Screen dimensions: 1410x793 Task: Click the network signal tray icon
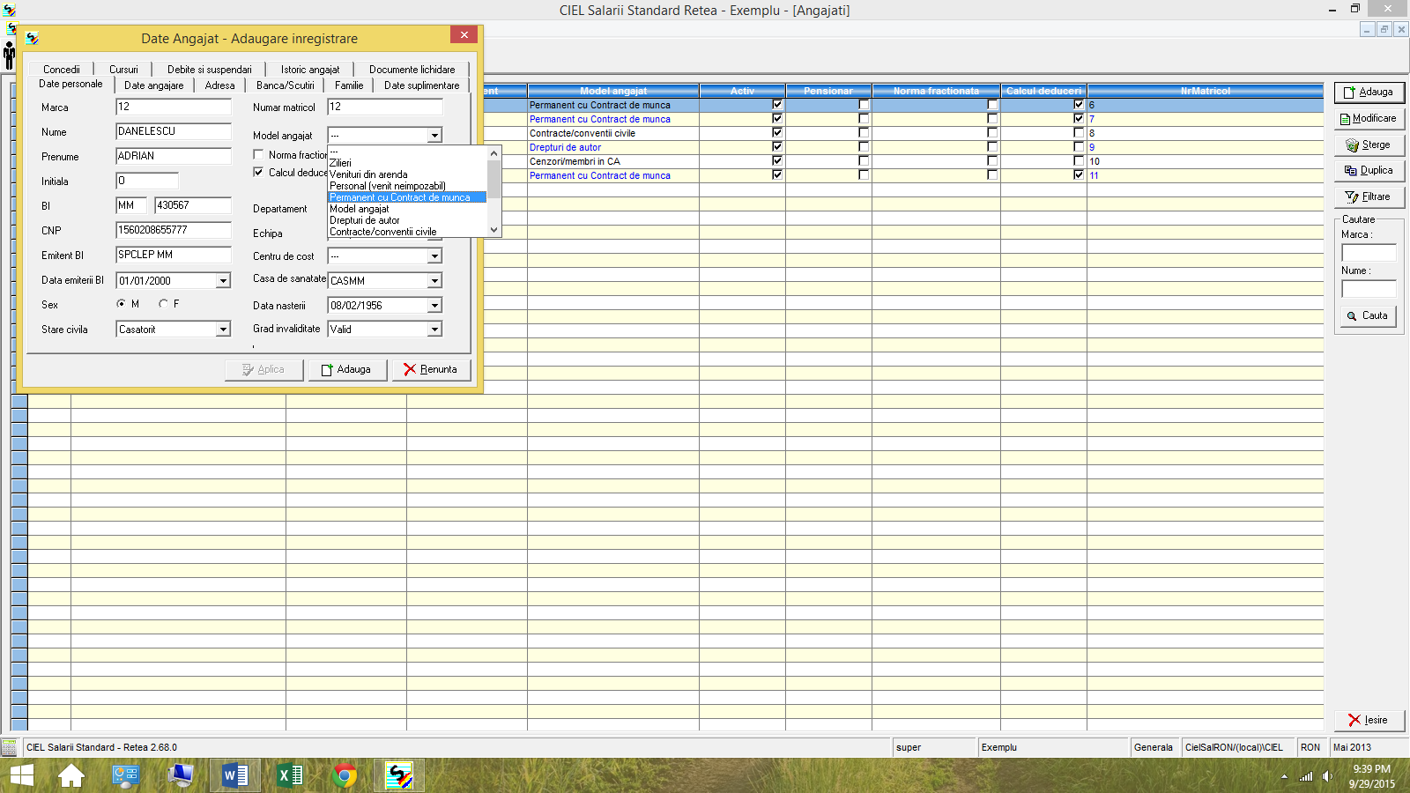tap(1306, 776)
